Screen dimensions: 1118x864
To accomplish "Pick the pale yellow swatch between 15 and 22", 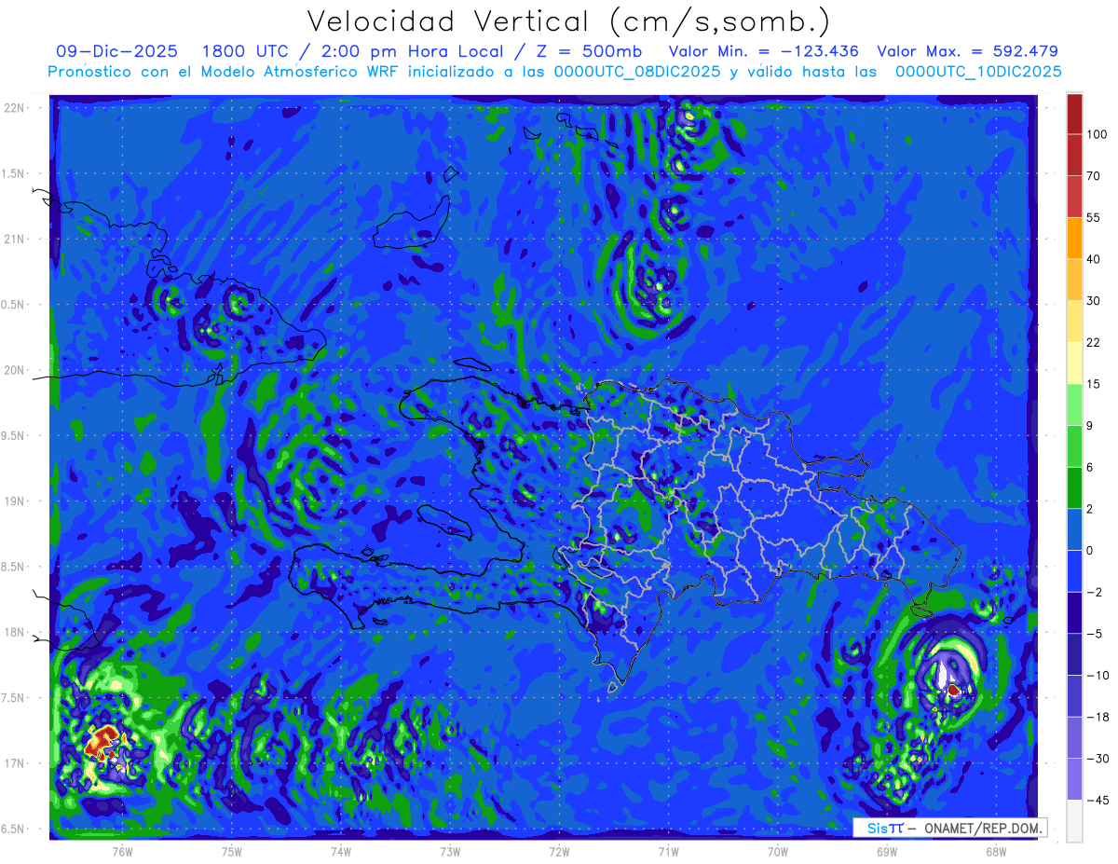I will coord(1074,363).
